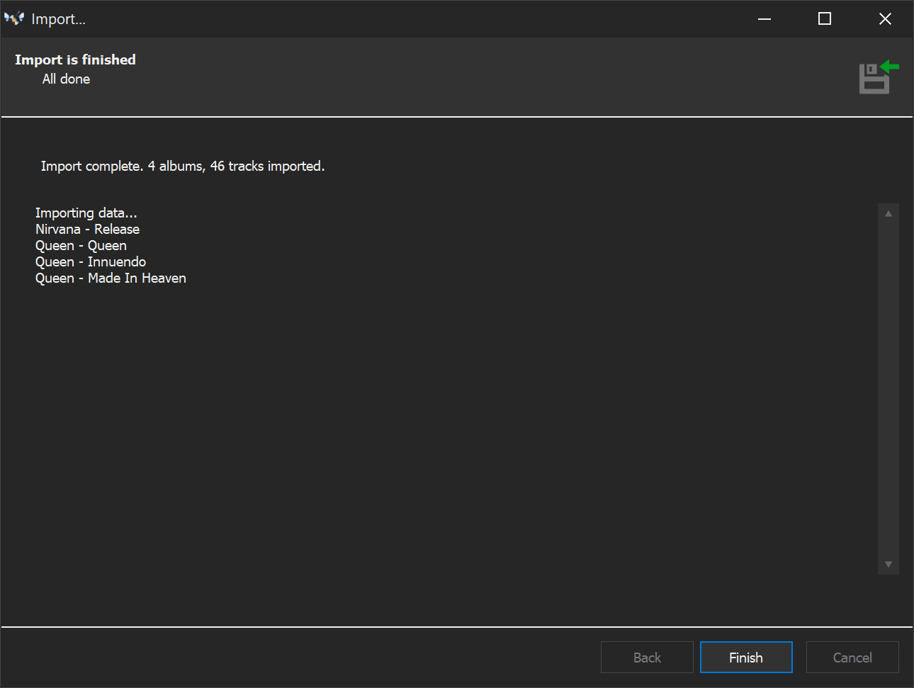Click the app icon in title bar
The width and height of the screenshot is (914, 688).
coord(14,19)
